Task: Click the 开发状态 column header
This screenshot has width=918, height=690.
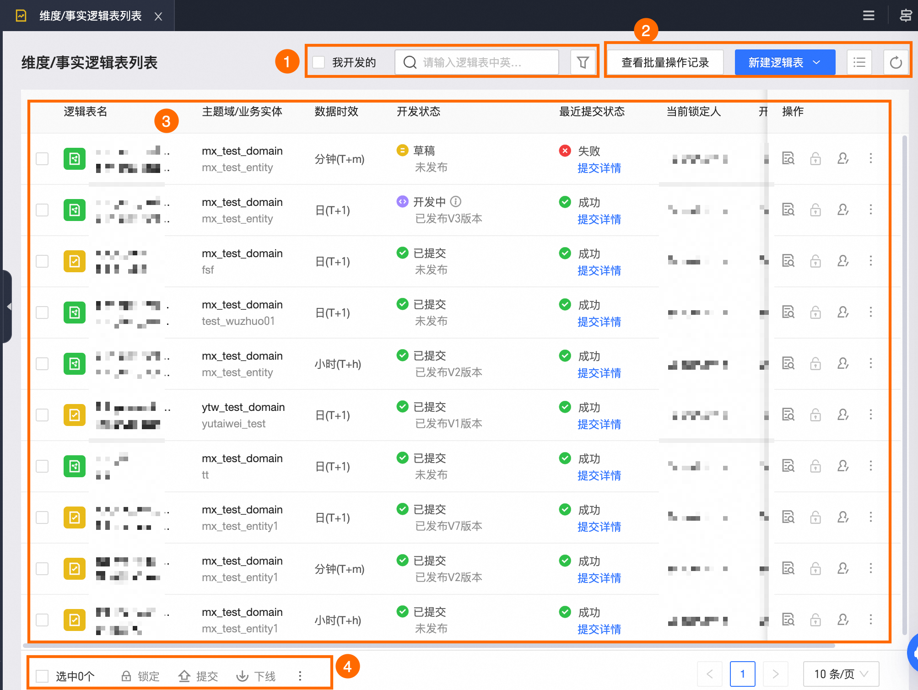Action: pyautogui.click(x=418, y=111)
